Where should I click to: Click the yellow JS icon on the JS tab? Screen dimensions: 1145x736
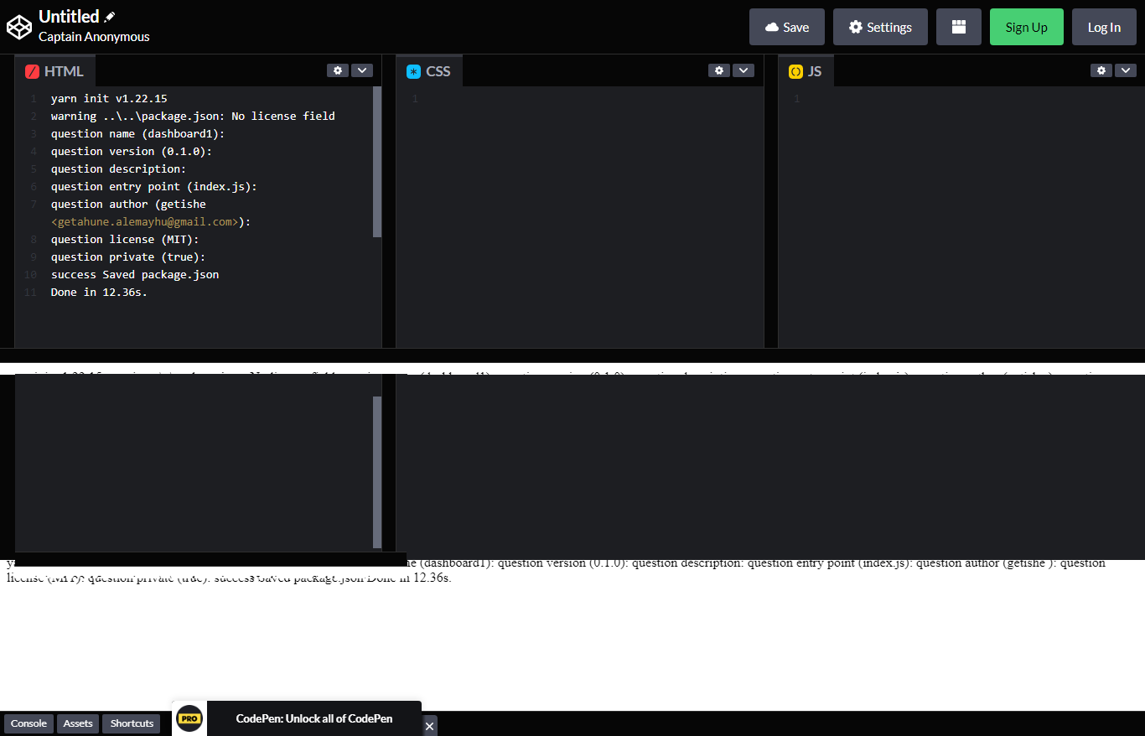point(795,71)
